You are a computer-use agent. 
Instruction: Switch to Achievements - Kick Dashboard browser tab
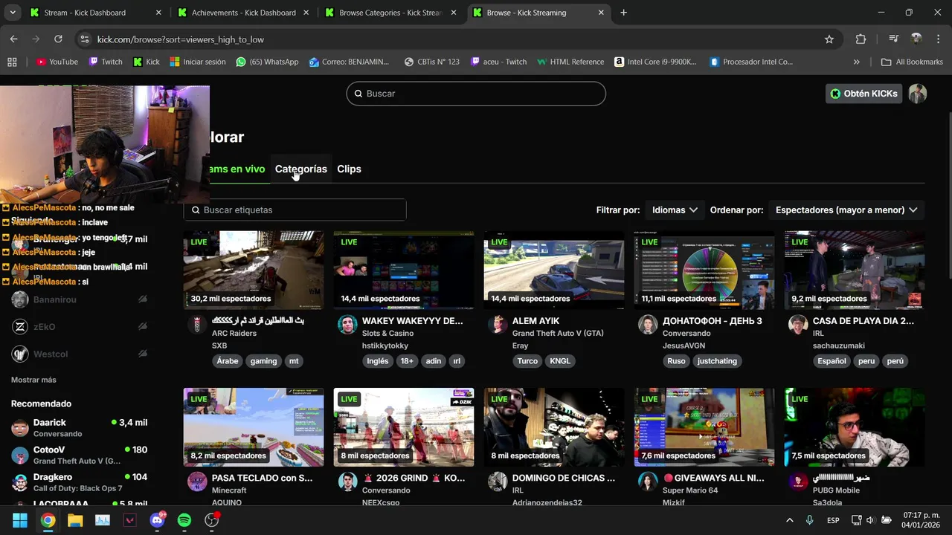(243, 13)
